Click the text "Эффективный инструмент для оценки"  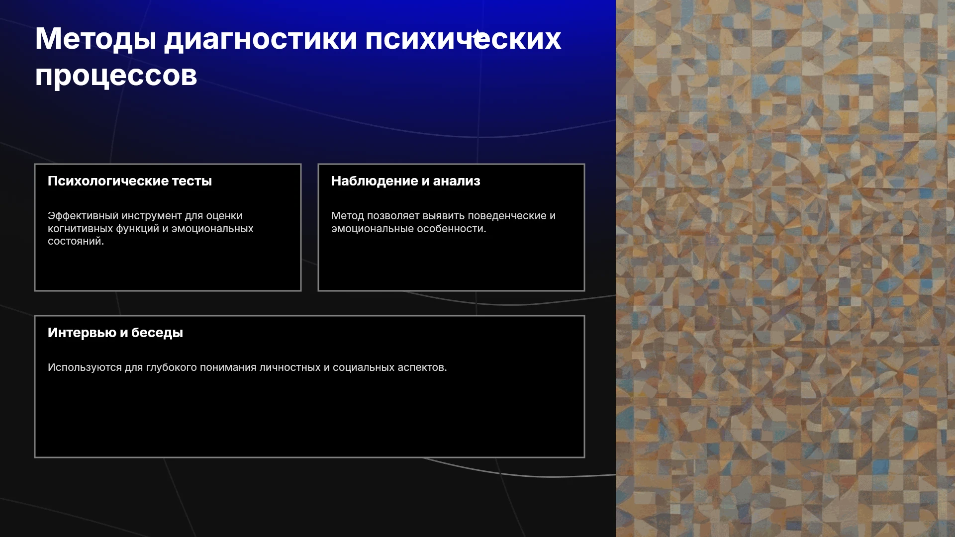(145, 216)
